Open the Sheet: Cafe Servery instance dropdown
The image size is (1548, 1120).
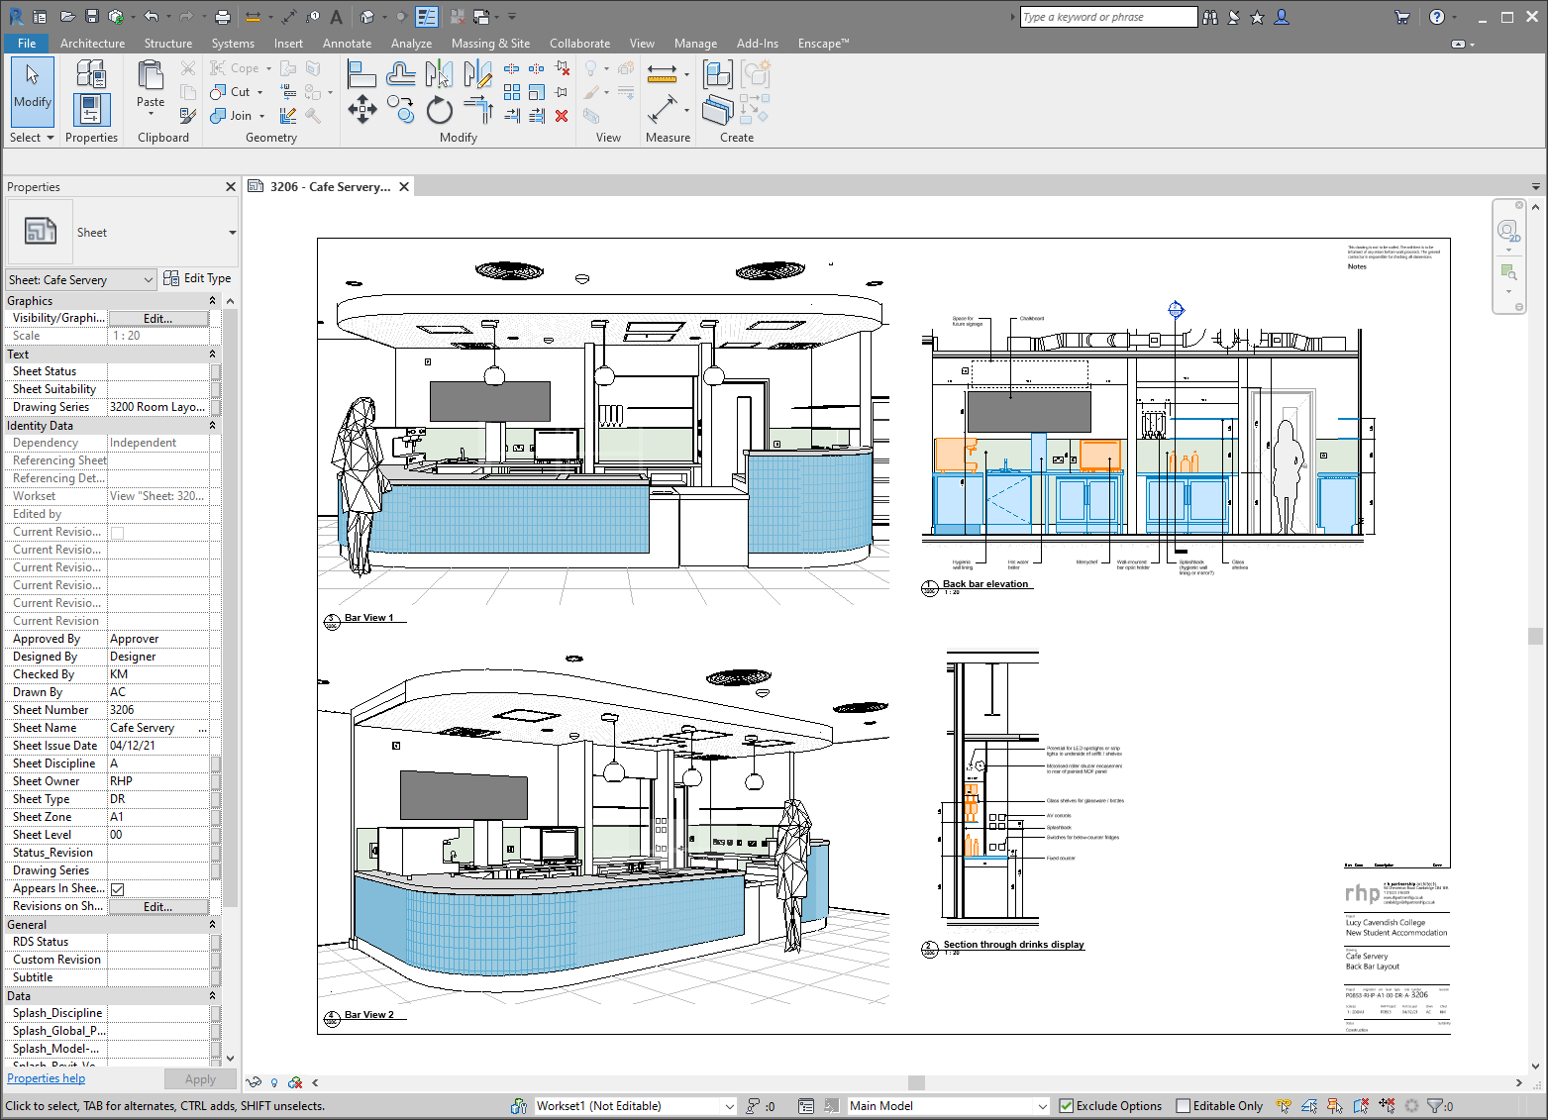pyautogui.click(x=148, y=280)
